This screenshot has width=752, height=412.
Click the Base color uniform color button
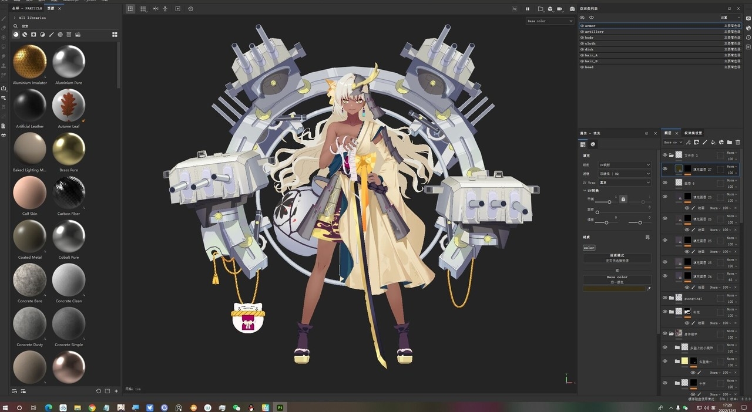(x=617, y=279)
